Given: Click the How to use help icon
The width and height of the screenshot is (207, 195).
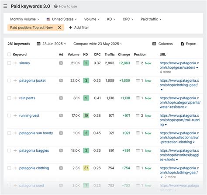Looking at the screenshot, I should [56, 7].
